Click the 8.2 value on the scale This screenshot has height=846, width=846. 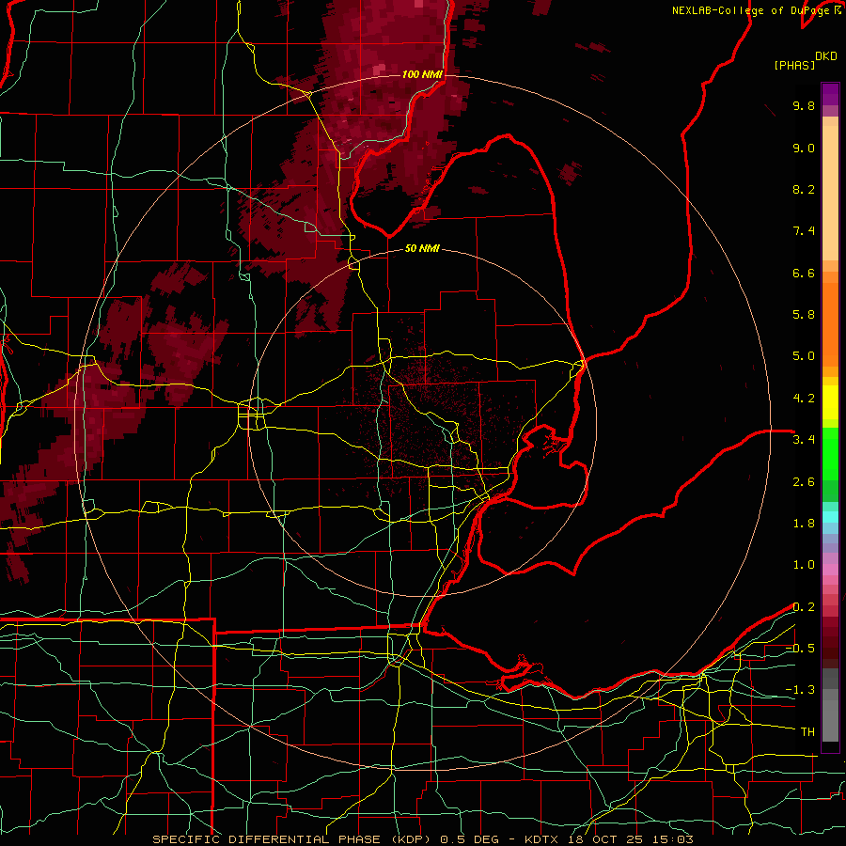[804, 189]
